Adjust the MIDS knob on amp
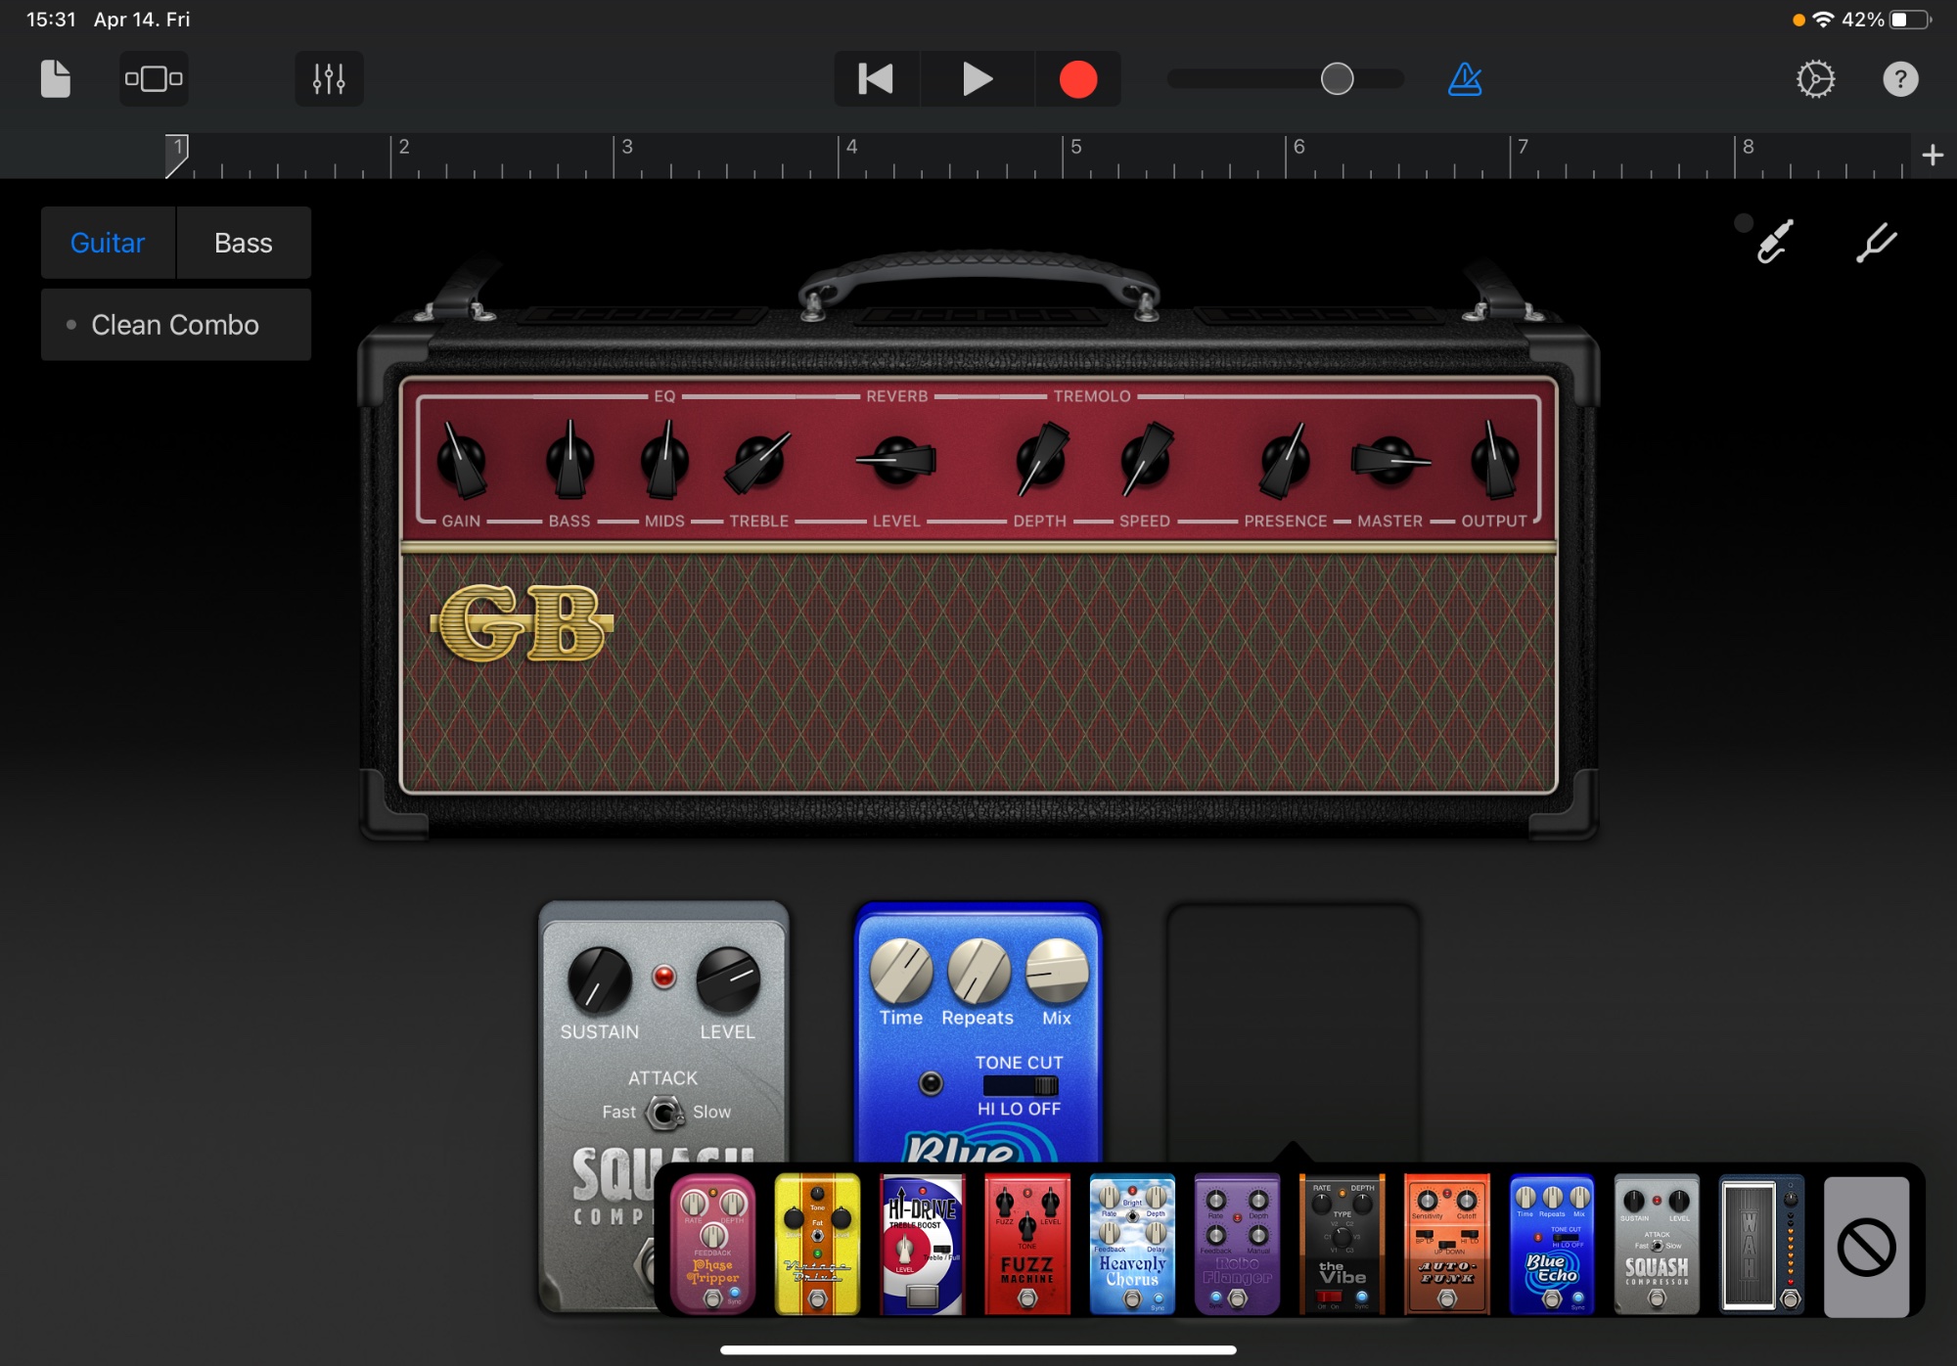The image size is (1957, 1366). 664,460
